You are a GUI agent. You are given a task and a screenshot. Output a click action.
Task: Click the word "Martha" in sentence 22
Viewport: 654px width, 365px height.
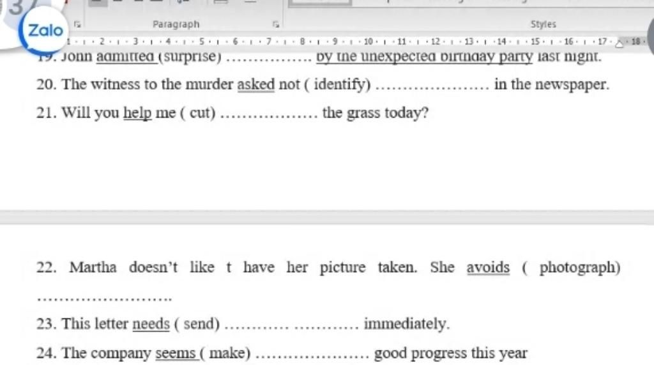click(93, 267)
